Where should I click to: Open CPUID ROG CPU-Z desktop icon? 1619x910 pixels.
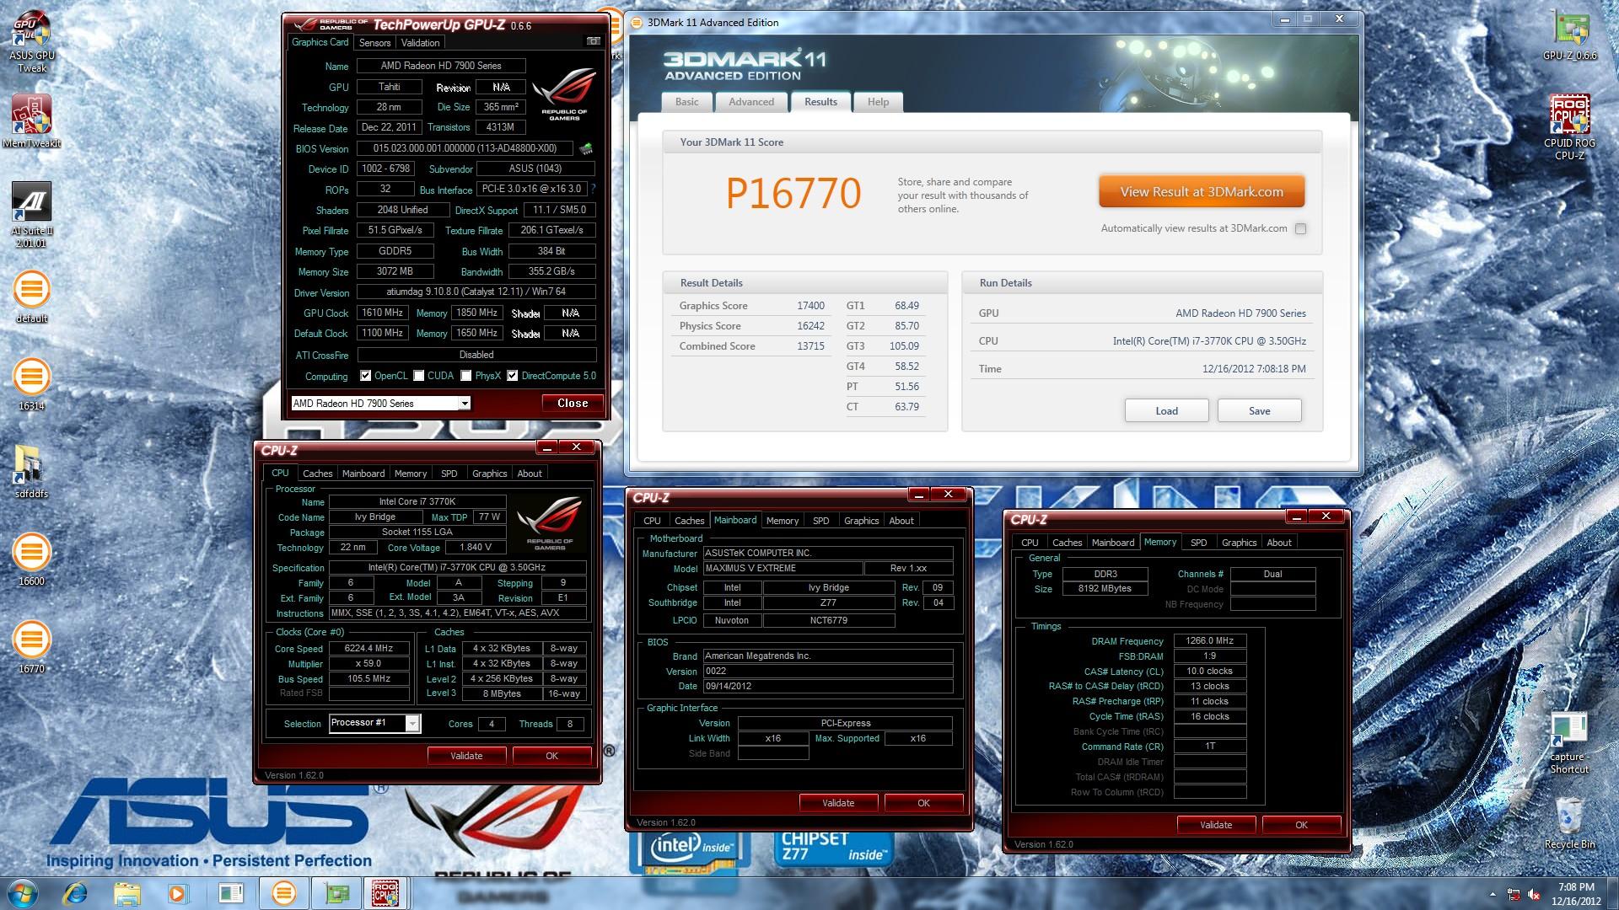click(1569, 126)
